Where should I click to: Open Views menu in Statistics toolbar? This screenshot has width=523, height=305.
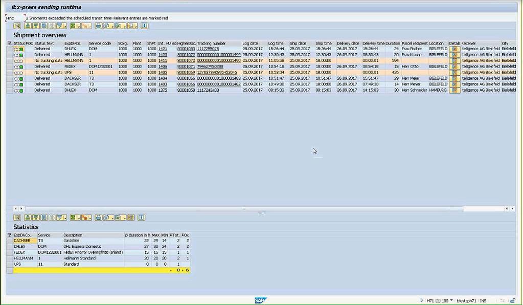tap(108, 217)
